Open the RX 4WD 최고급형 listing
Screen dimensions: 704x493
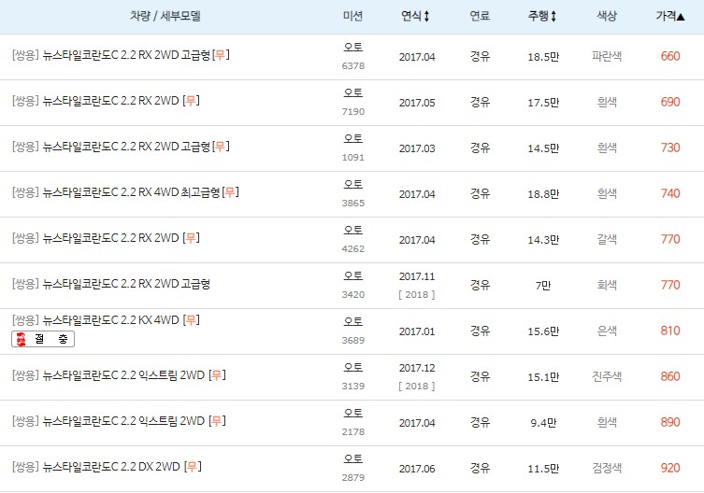[131, 192]
